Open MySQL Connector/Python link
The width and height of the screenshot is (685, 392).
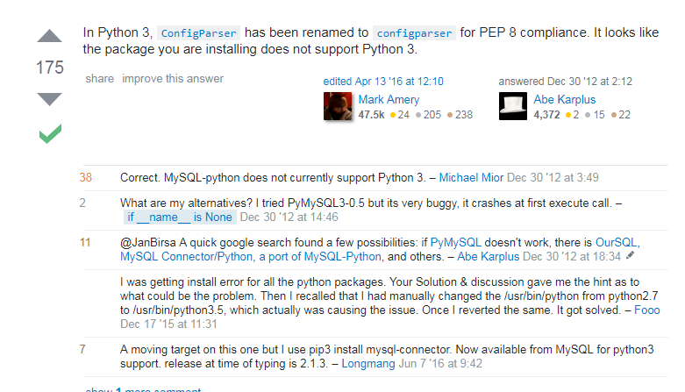[x=186, y=257]
